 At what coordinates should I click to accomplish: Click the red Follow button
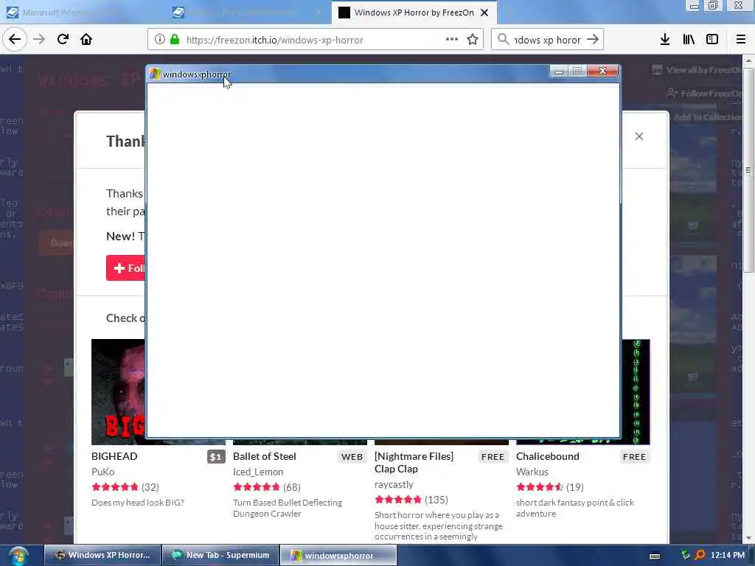[x=125, y=268]
